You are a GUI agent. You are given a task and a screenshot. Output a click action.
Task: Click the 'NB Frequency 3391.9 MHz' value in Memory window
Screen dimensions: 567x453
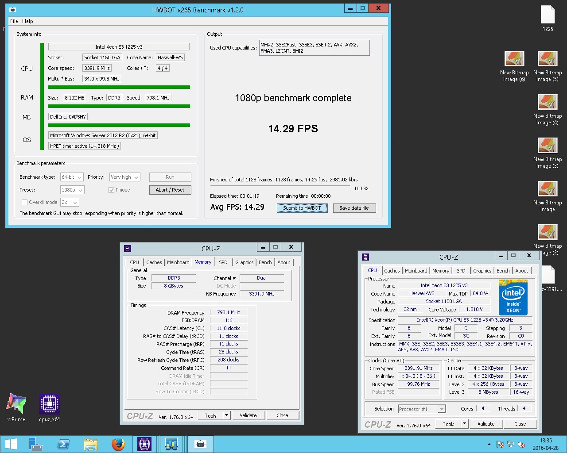click(262, 294)
